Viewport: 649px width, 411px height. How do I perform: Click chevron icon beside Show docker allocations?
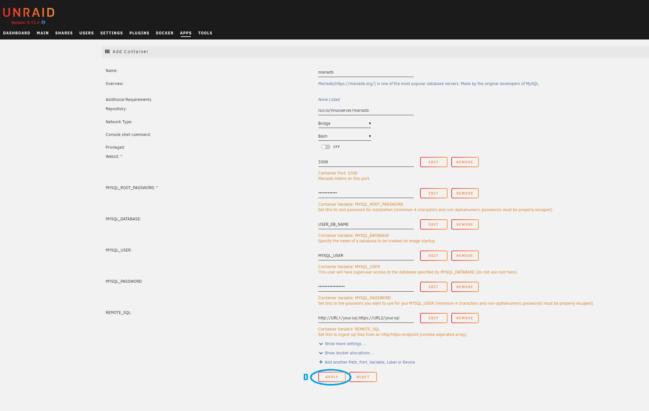tap(321, 353)
